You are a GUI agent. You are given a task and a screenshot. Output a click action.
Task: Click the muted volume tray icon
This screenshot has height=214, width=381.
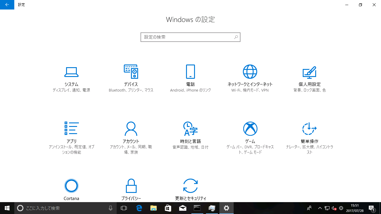(x=334, y=208)
